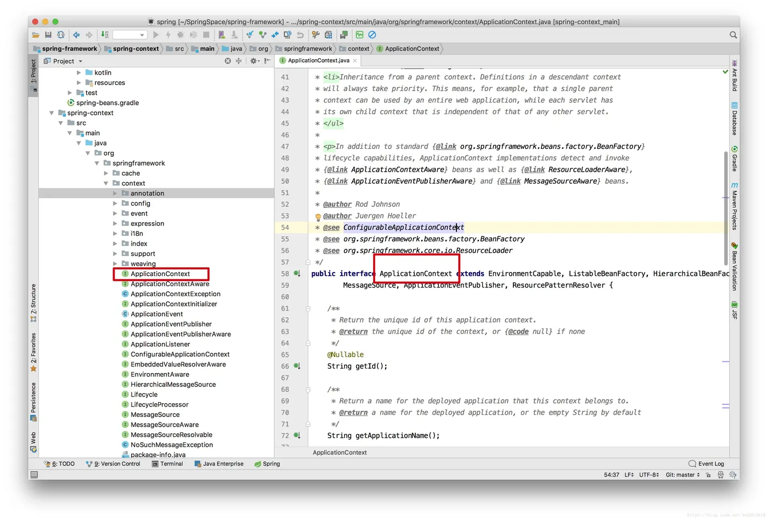Open the Bean Validation tool window
The height and width of the screenshot is (520, 768).
click(735, 267)
